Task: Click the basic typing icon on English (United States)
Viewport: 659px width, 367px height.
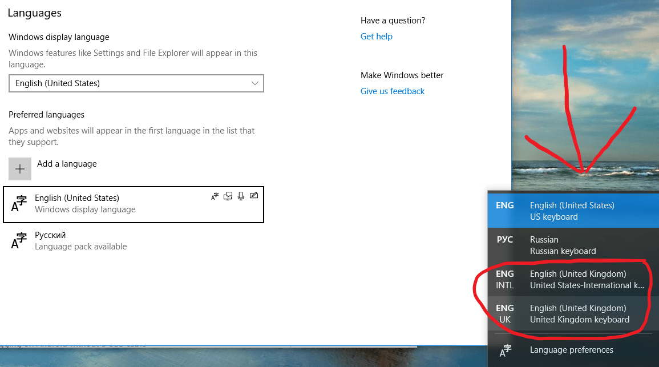Action: 215,196
